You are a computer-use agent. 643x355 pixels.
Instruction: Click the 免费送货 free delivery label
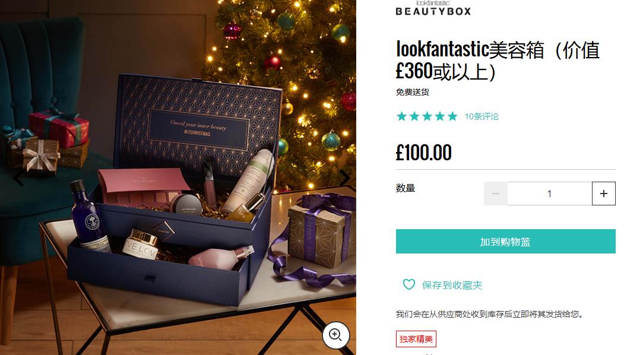coord(413,92)
